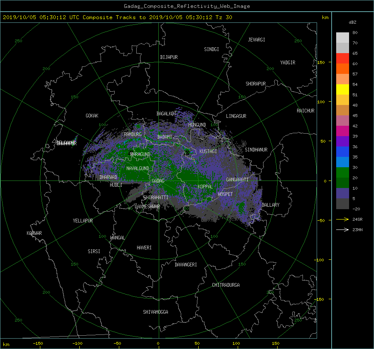
Task: Select the magenta 42 dBZ color swatch
Action: coord(342,131)
